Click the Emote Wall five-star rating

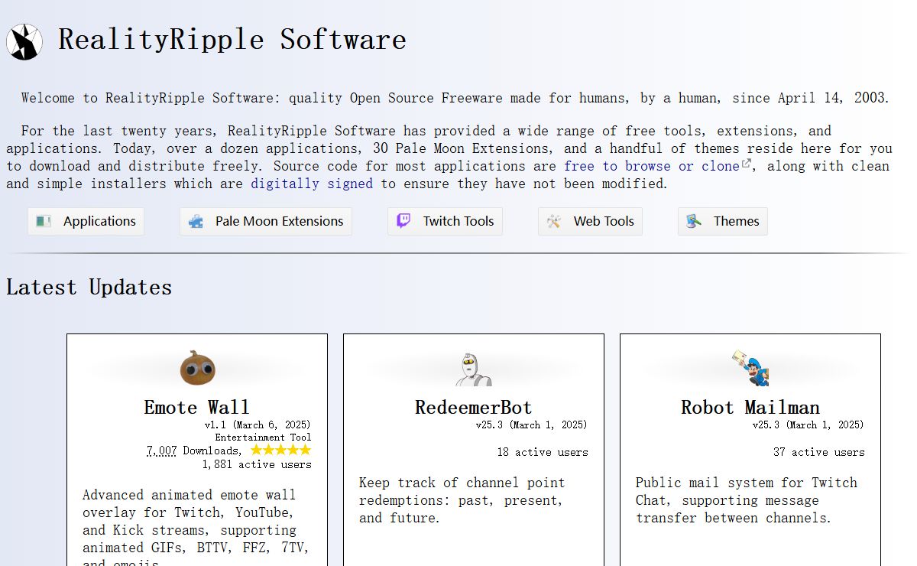click(280, 450)
